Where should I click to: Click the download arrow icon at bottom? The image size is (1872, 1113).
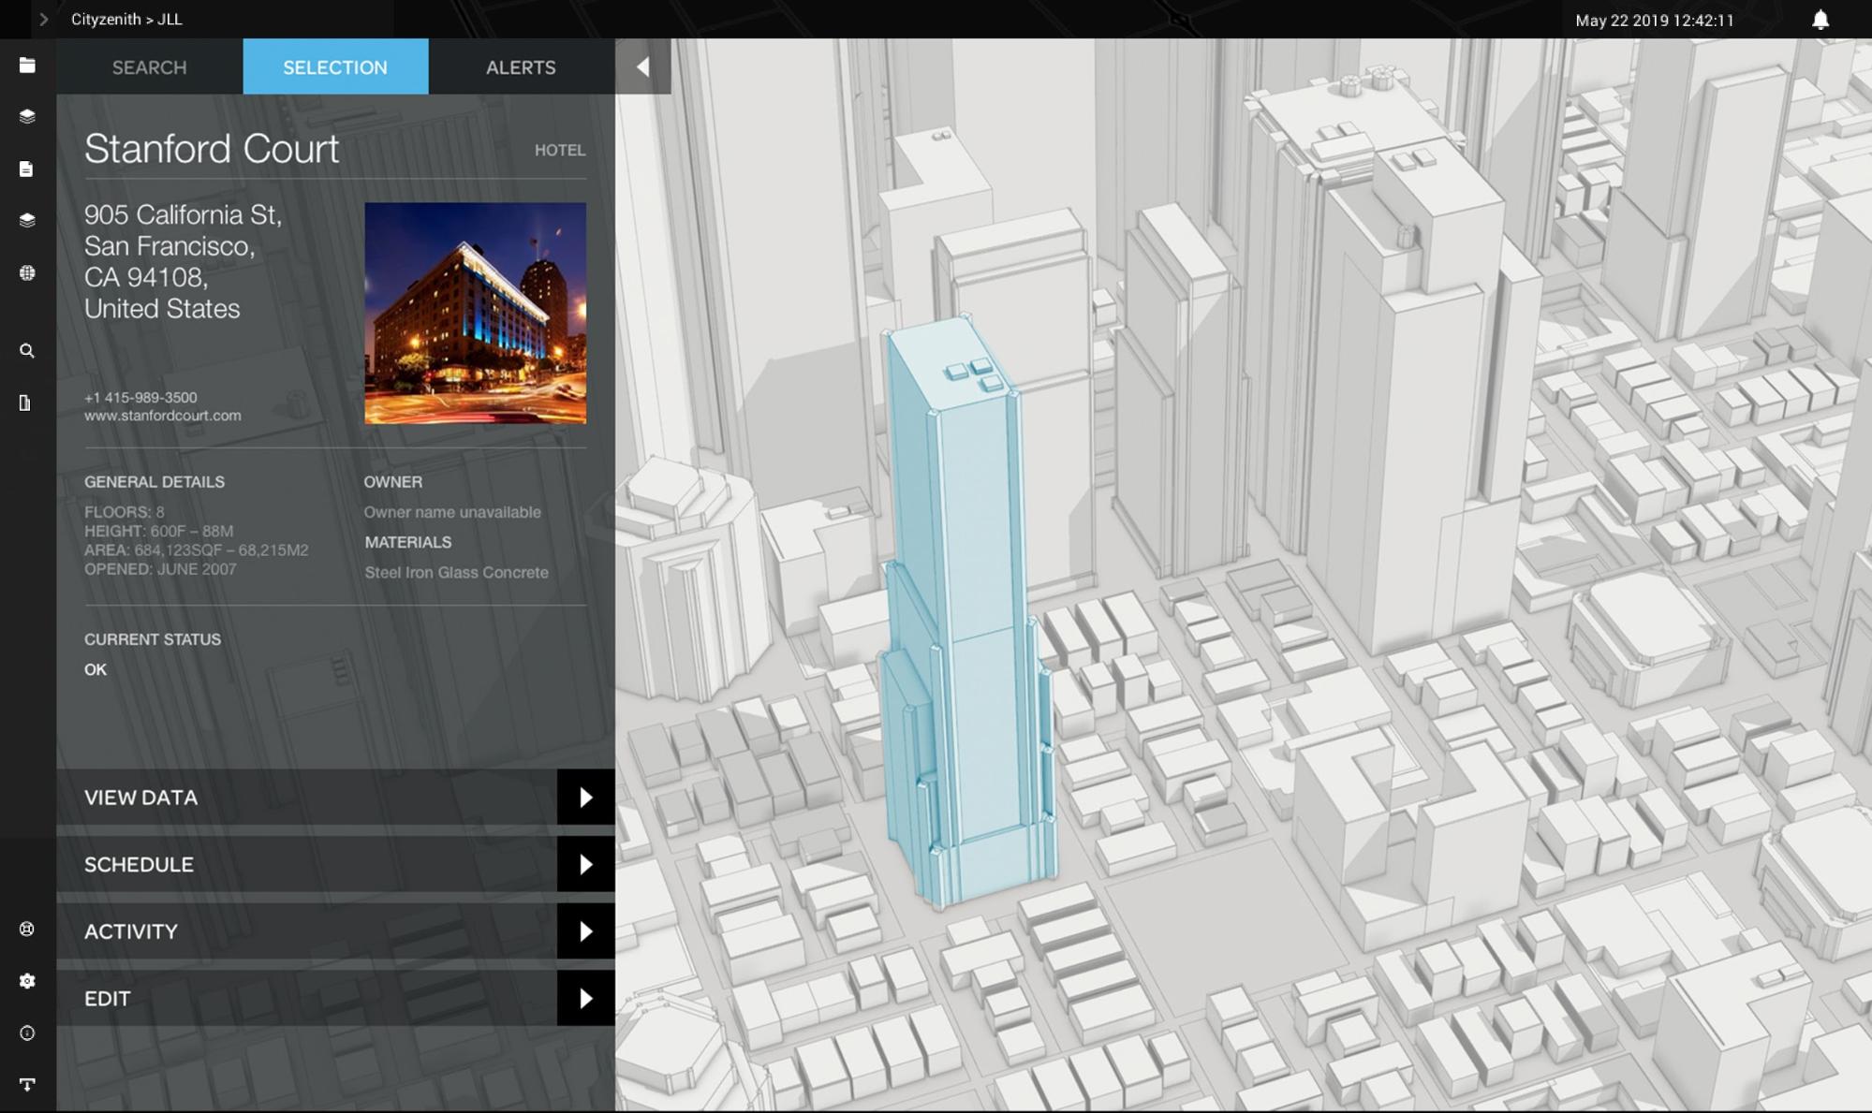27,1085
